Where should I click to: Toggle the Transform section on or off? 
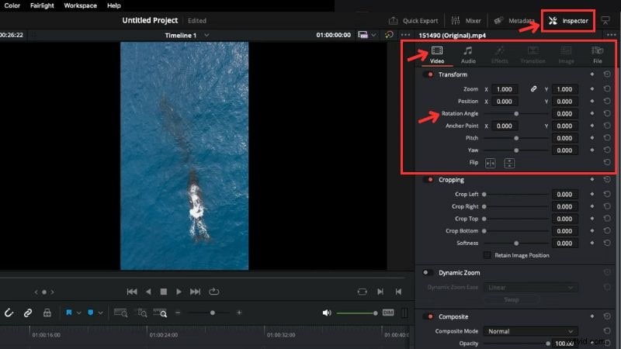click(428, 74)
